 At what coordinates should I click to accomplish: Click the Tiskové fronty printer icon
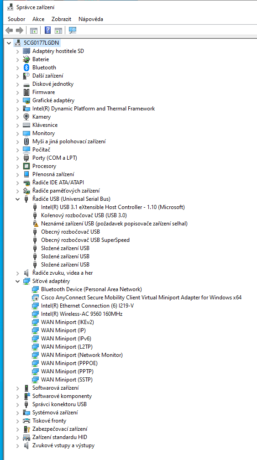[26, 421]
